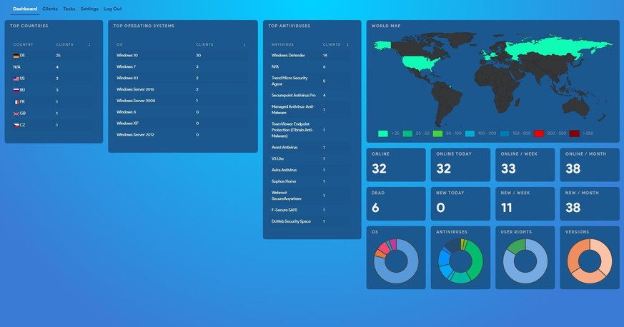Click the OS column header
Viewport: 624px width, 327px height.
119,44
